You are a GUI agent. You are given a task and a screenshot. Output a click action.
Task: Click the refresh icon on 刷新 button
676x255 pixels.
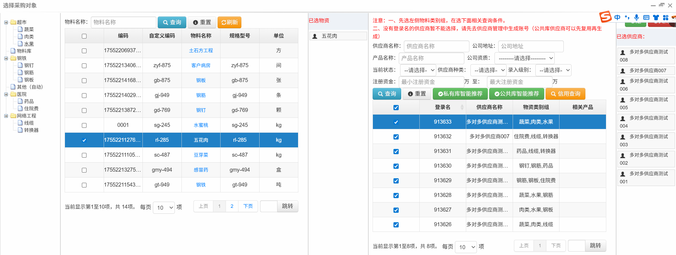(x=223, y=22)
